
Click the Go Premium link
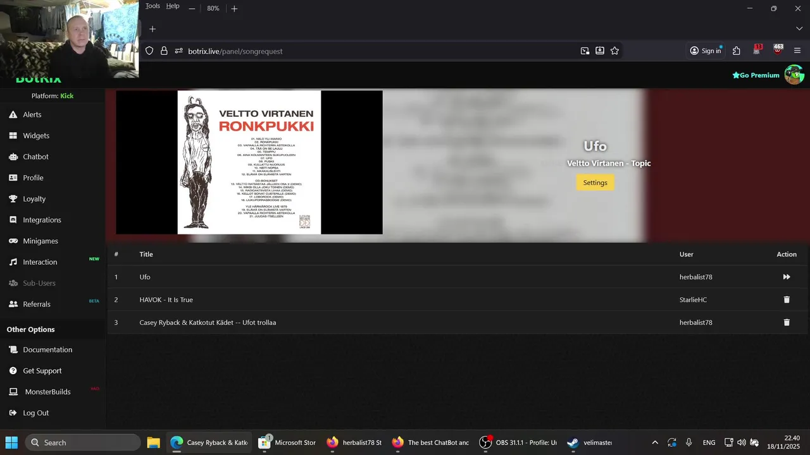(x=756, y=75)
